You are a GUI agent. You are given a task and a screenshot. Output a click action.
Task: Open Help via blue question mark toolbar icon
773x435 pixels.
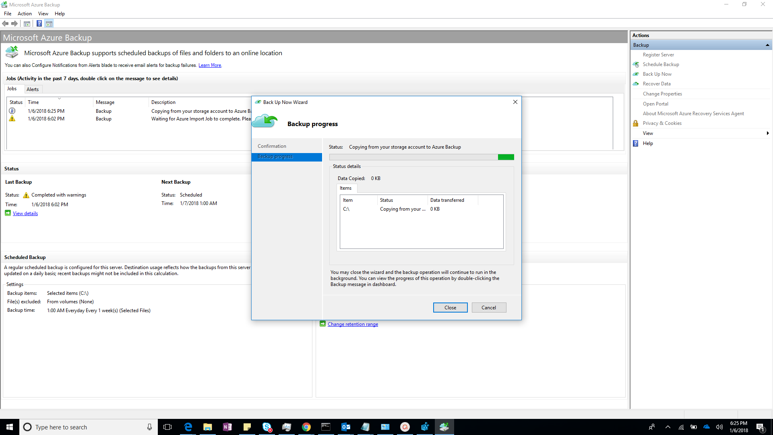tap(39, 23)
